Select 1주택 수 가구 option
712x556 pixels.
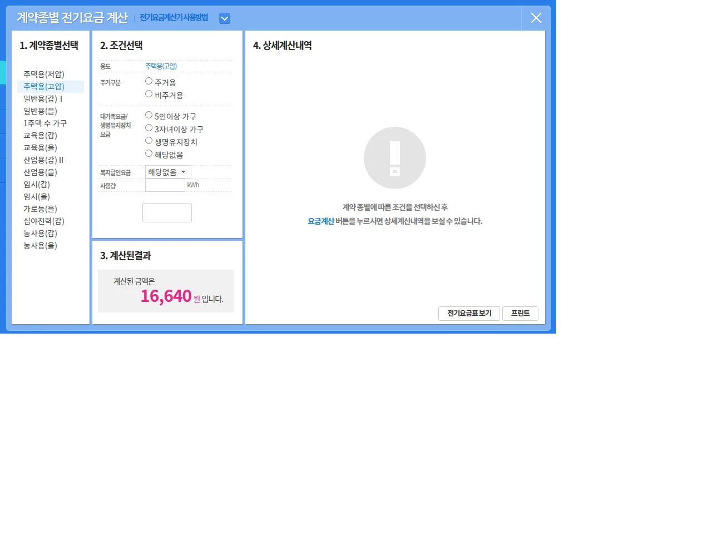click(x=45, y=123)
